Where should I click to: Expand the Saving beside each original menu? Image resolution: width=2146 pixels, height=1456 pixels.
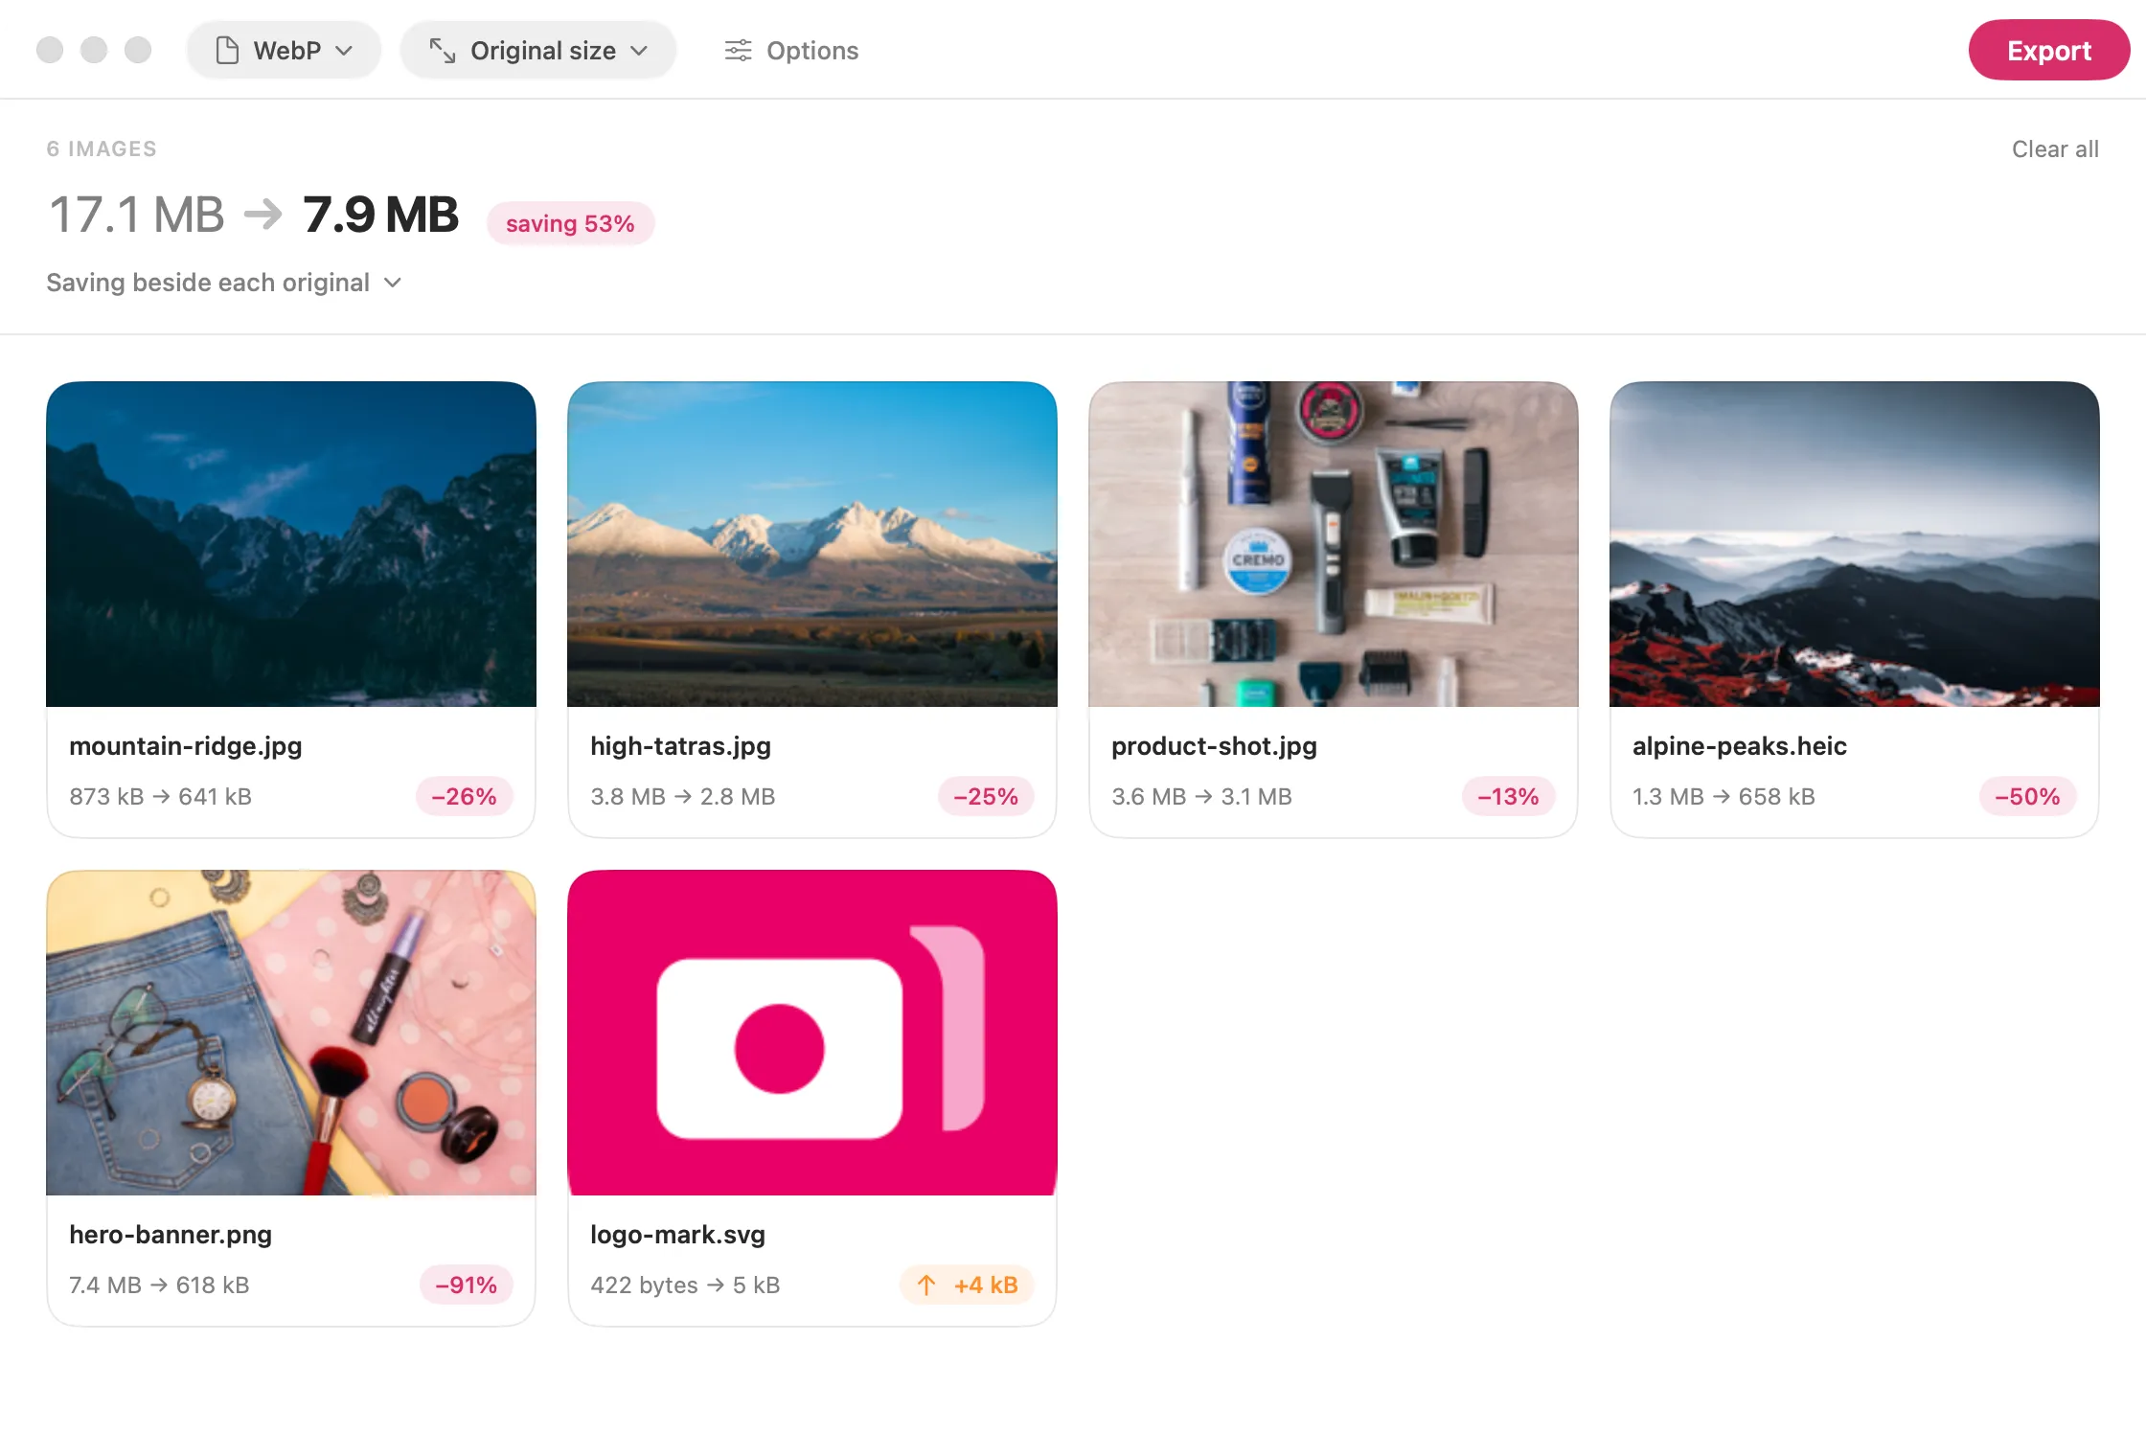click(x=223, y=283)
